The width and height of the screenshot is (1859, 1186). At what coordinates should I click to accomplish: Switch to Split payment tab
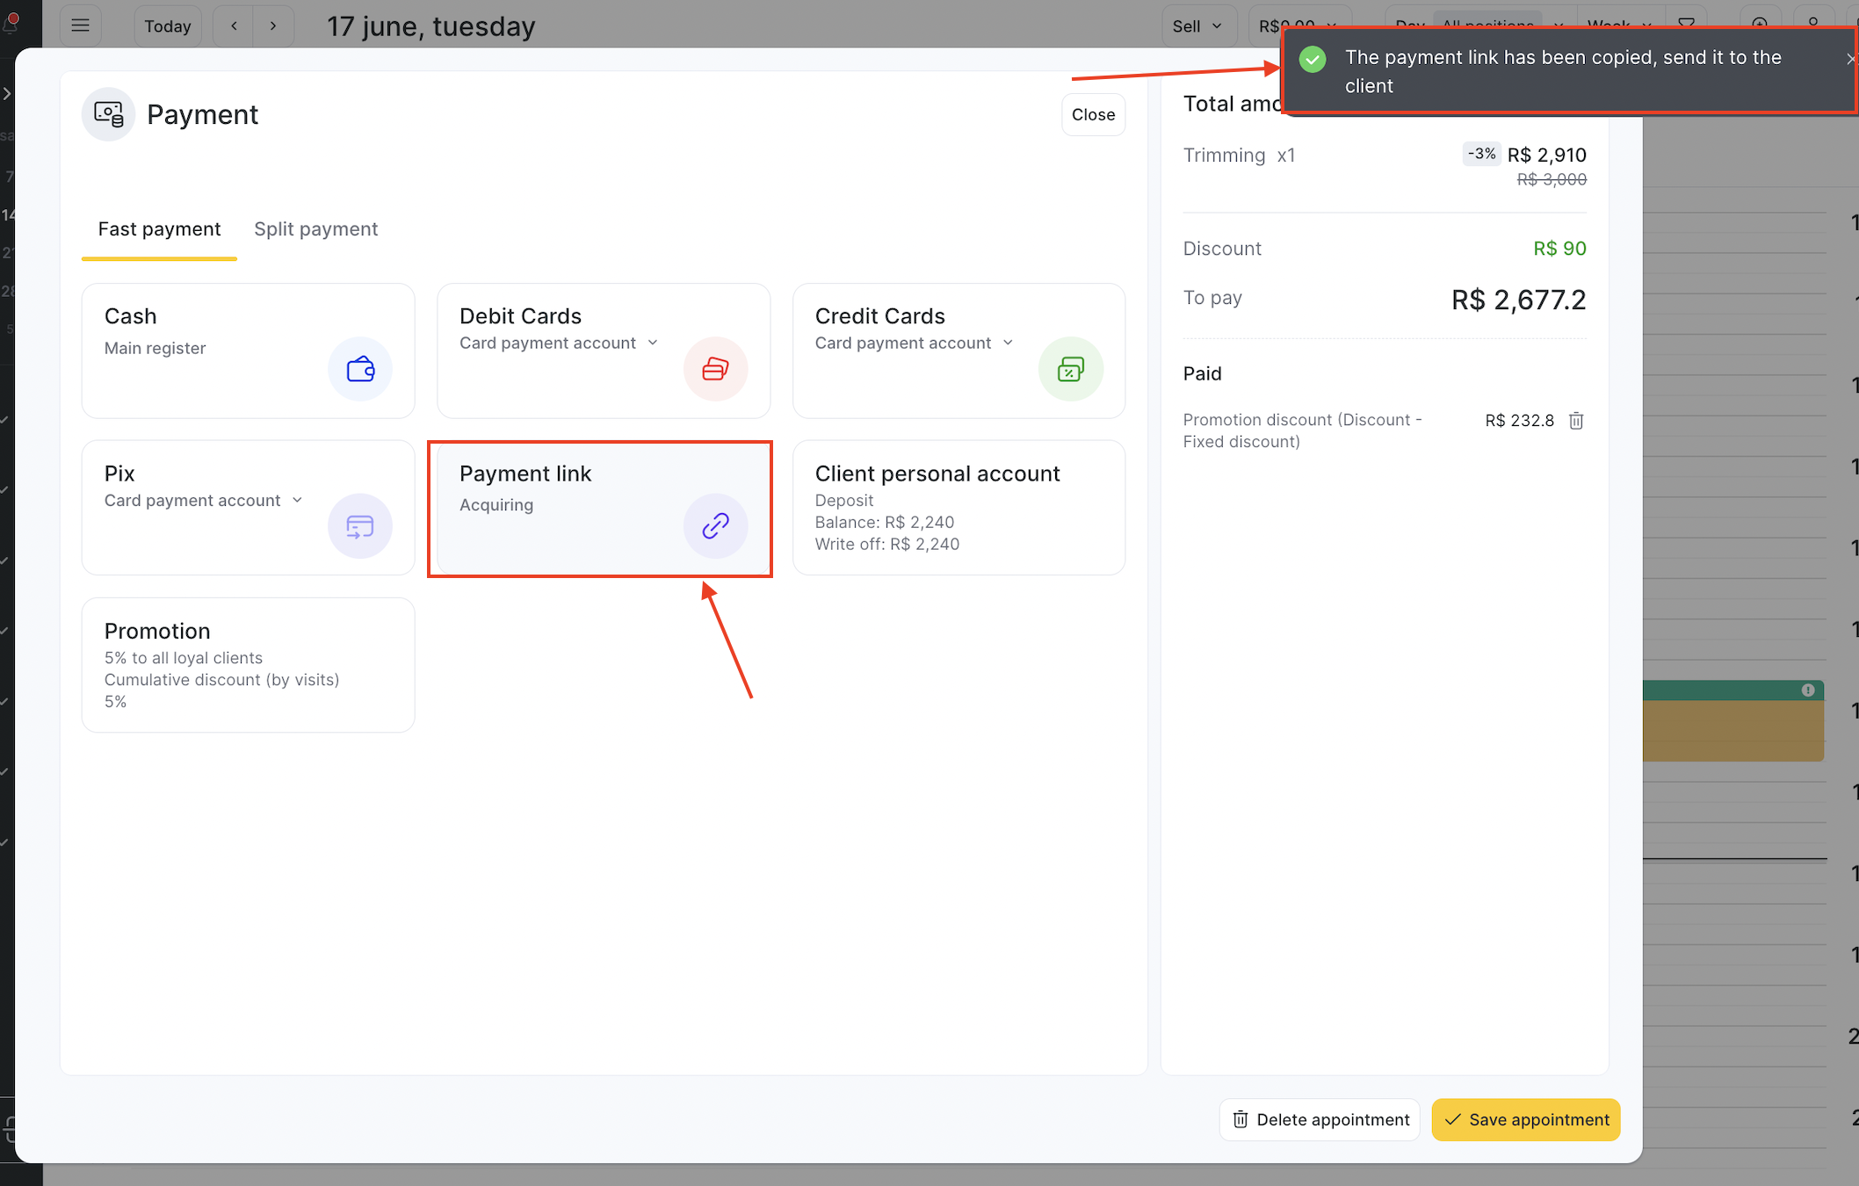point(316,229)
